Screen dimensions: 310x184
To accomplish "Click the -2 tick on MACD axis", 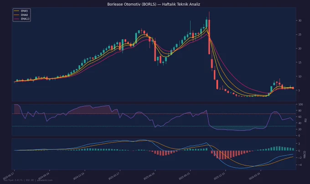I will 300,158.
